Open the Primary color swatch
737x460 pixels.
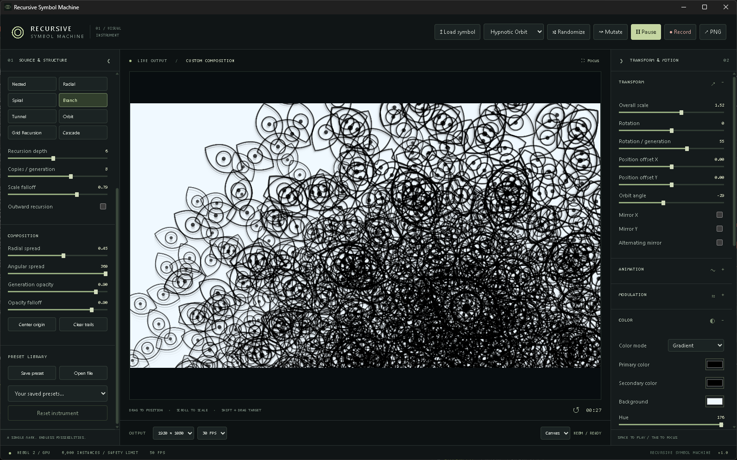[714, 365]
